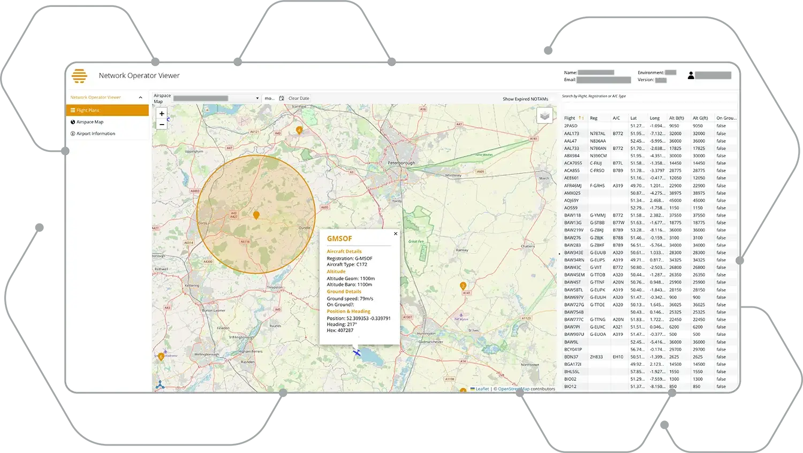
Task: Open the calendar date picker icon
Action: [x=282, y=98]
